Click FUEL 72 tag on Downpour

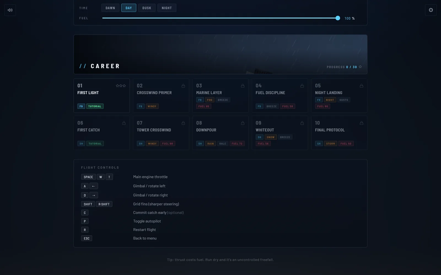pyautogui.click(x=237, y=144)
